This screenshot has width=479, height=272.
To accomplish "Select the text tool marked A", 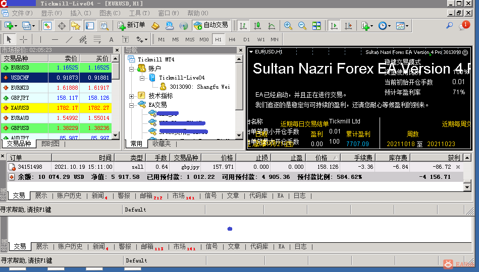I will (111, 39).
